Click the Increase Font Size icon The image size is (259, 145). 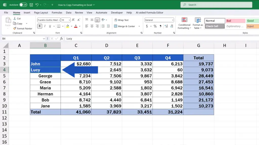pos(73,20)
